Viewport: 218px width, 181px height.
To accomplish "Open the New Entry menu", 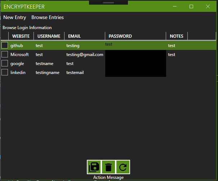I will 15,17.
